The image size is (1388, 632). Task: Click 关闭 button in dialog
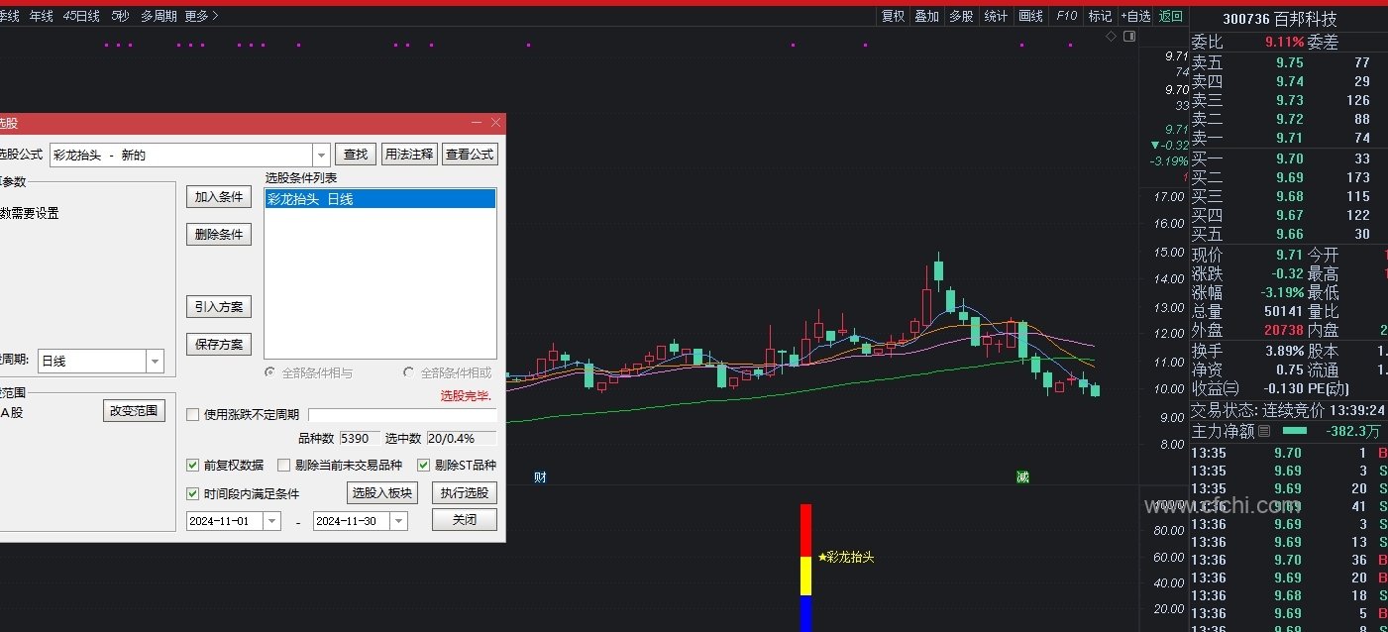[x=465, y=520]
